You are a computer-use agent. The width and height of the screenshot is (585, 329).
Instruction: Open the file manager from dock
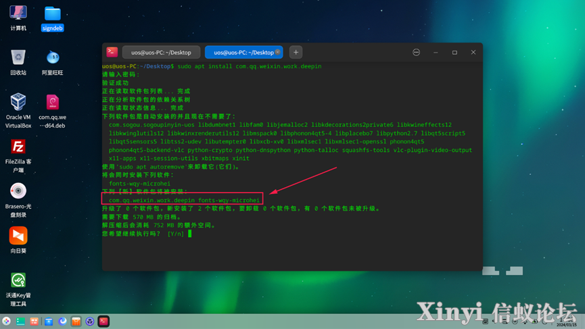pyautogui.click(x=49, y=321)
